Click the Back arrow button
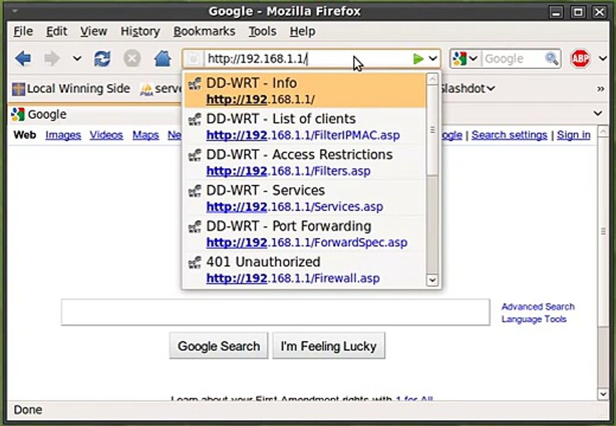 point(23,59)
